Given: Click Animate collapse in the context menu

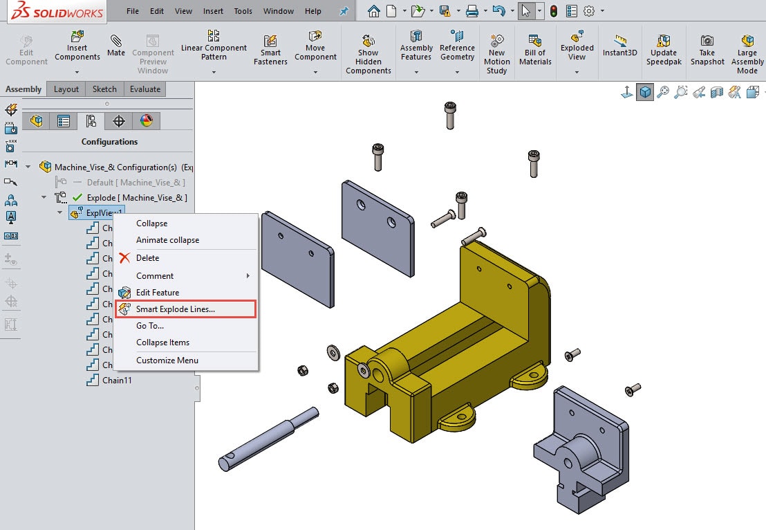Looking at the screenshot, I should point(166,240).
